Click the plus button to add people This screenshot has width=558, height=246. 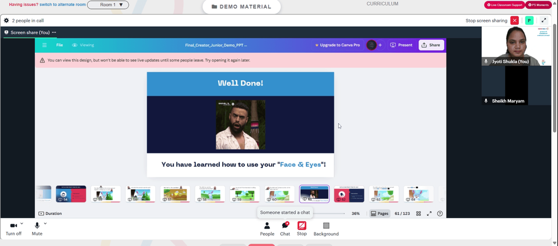coord(380,45)
